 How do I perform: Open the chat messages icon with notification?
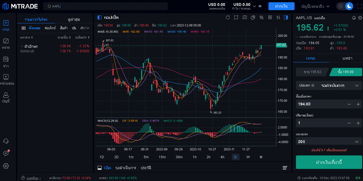pos(6,153)
